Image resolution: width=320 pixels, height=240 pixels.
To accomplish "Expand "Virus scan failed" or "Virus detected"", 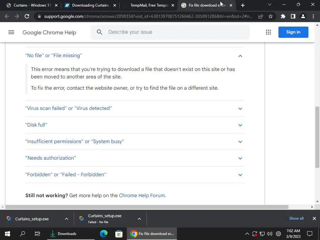I will coord(135,108).
